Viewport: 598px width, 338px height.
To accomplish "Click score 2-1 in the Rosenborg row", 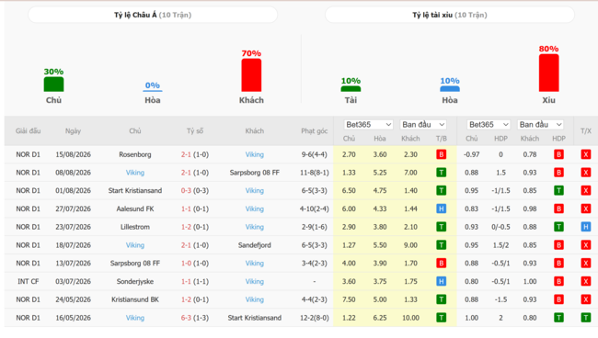I will (186, 154).
